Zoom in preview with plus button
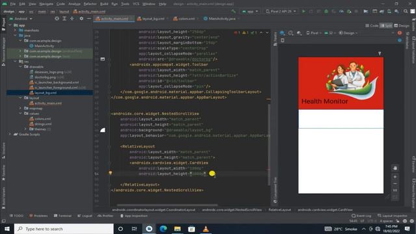 point(395,177)
